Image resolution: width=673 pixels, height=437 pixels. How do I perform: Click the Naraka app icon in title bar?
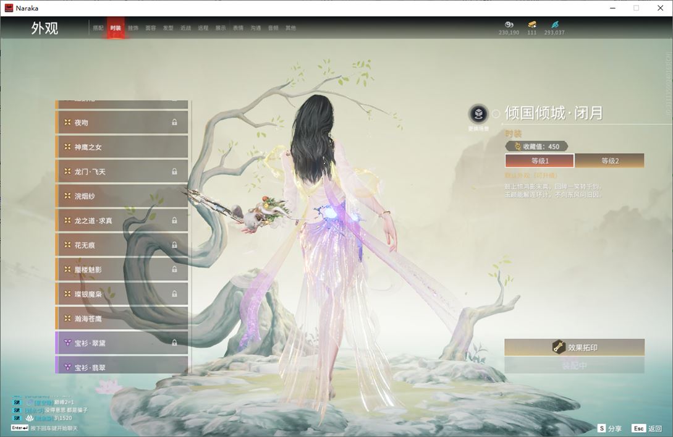pyautogui.click(x=9, y=8)
